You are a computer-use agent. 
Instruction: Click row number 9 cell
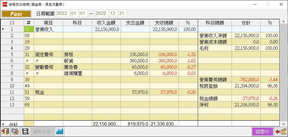12,80
